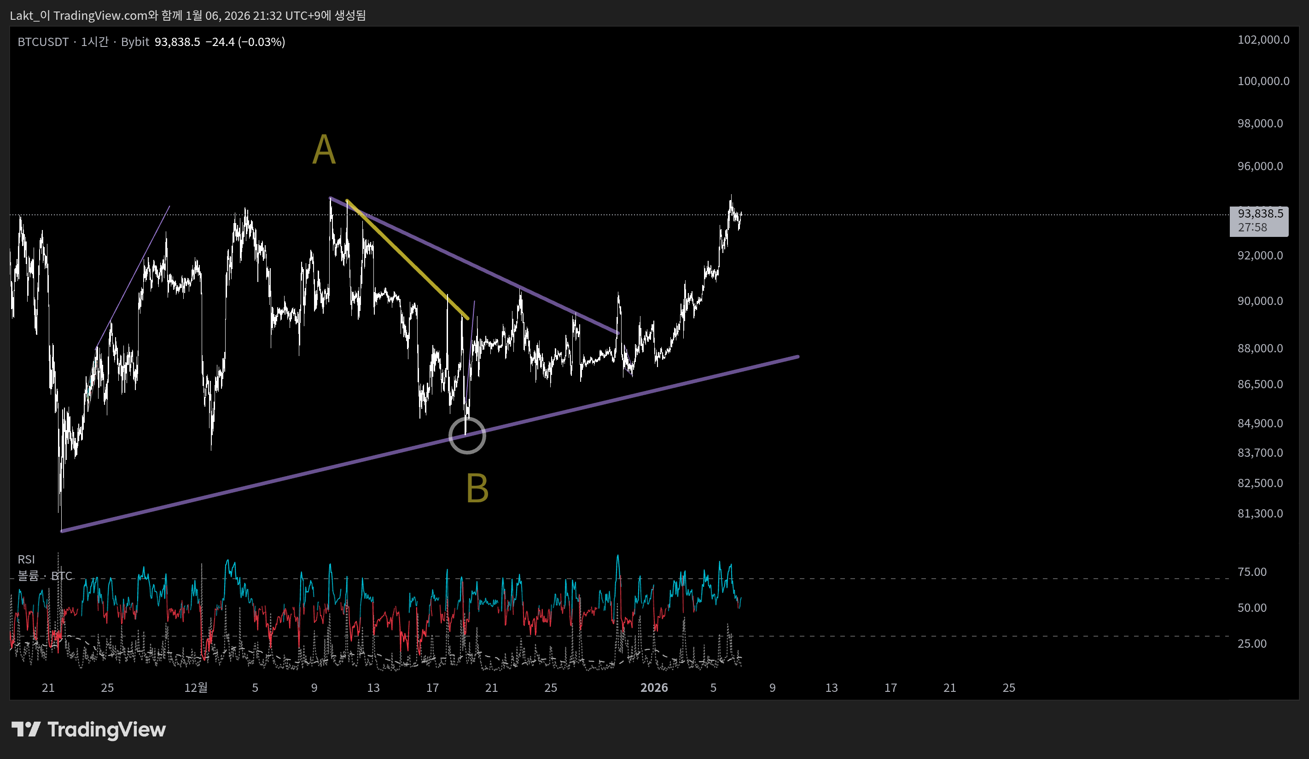Screen dimensions: 1309x759
Task: Click the 98,000.0 price axis label
Action: click(x=1260, y=123)
